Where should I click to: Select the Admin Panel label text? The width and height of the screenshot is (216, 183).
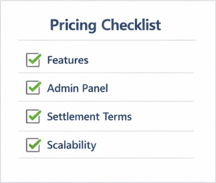pos(77,88)
